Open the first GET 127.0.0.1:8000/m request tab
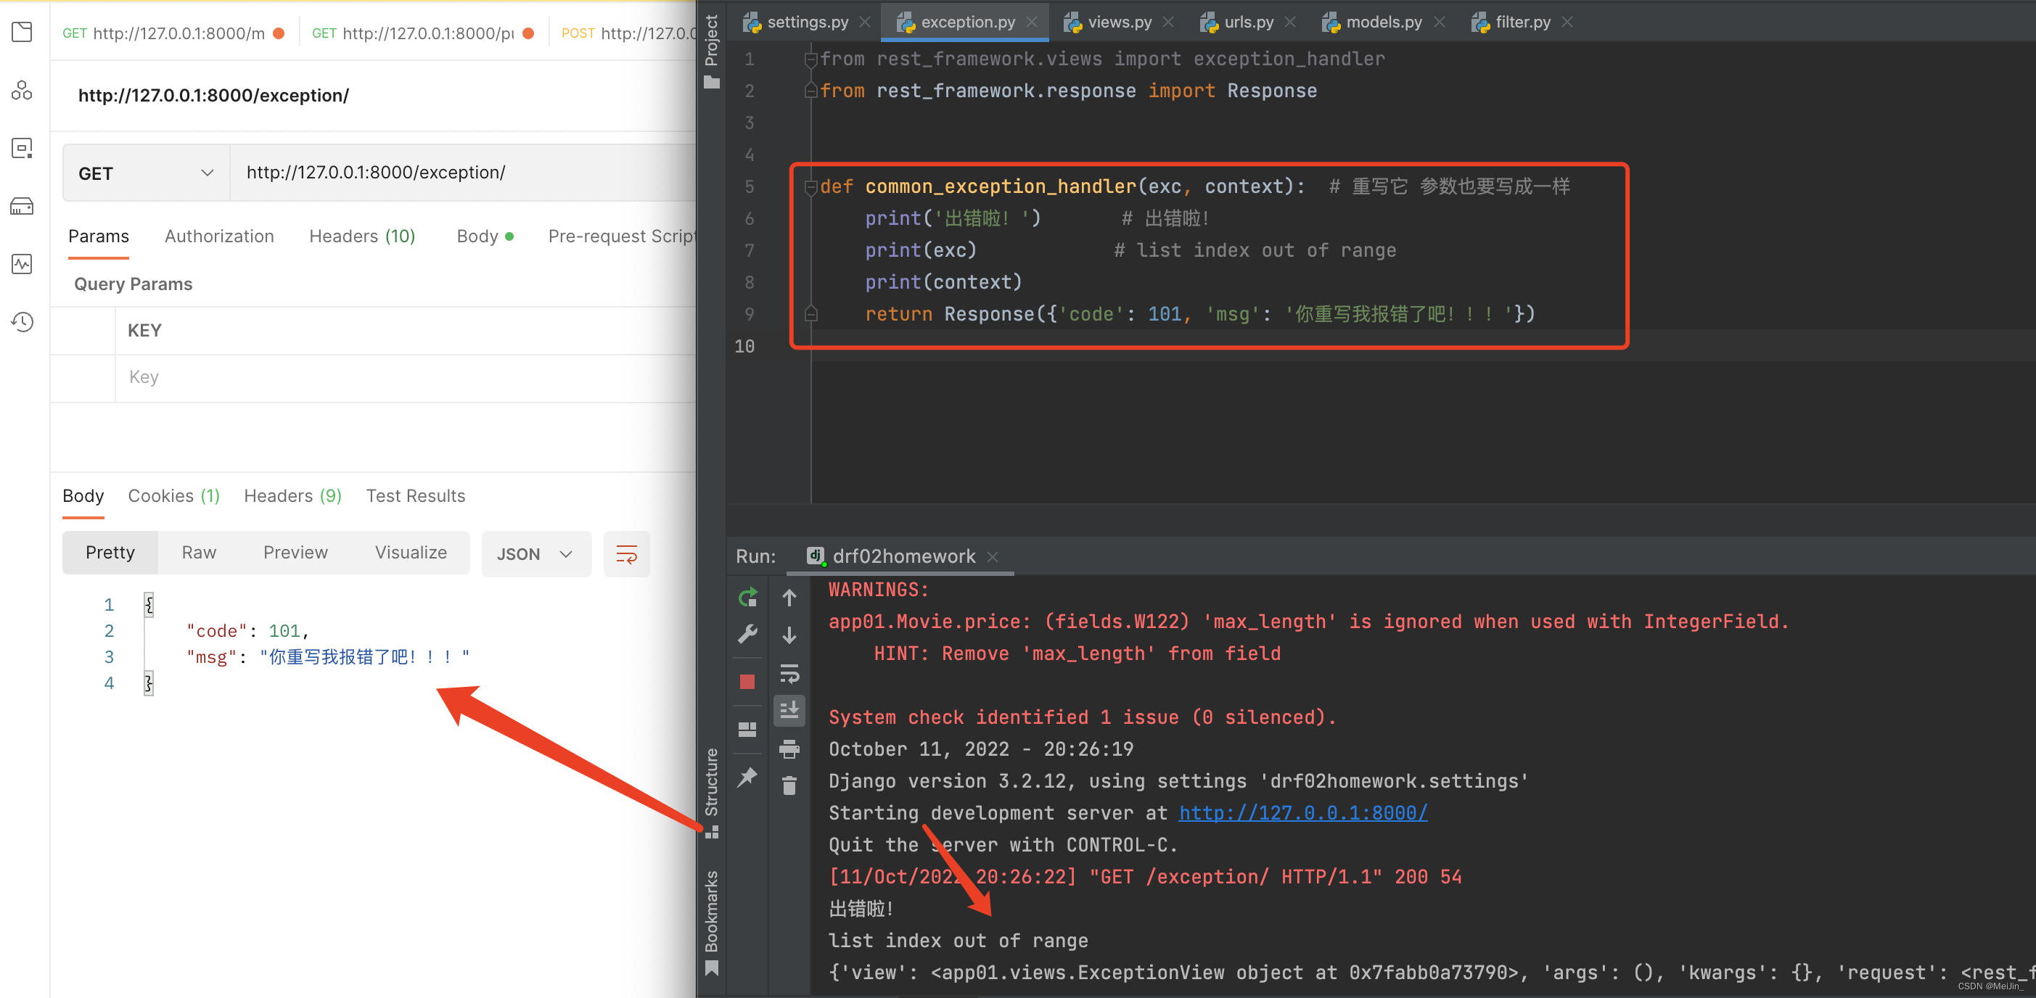Image resolution: width=2036 pixels, height=998 pixels. tap(173, 33)
